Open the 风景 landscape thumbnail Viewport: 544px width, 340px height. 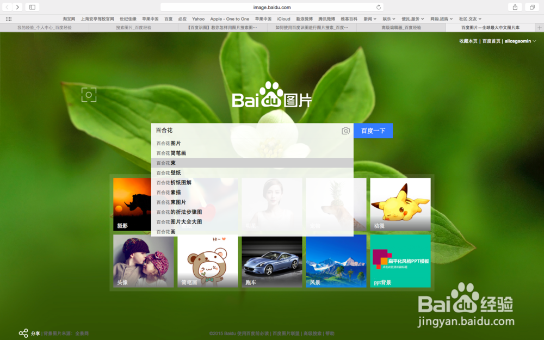(x=336, y=261)
